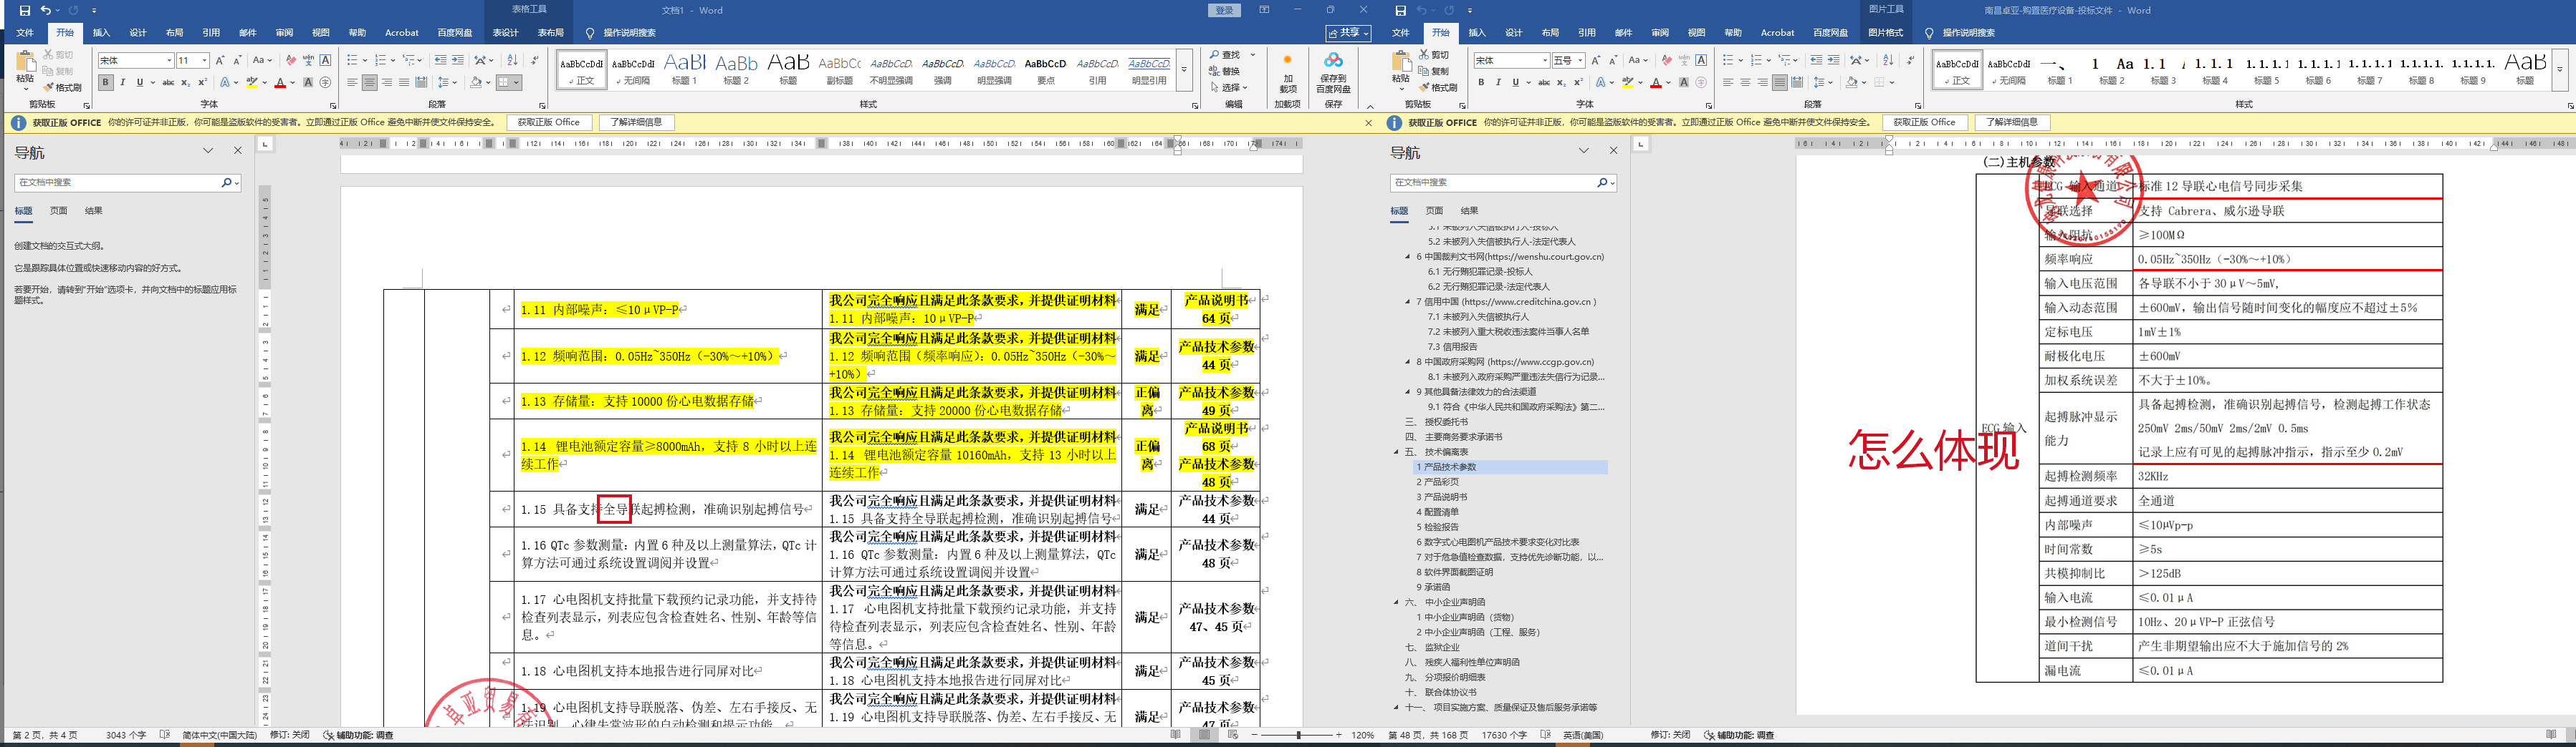Screen dimensions: 2576x747
Task: Click the save icon in the 投标文件 window
Action: pos(1400,10)
